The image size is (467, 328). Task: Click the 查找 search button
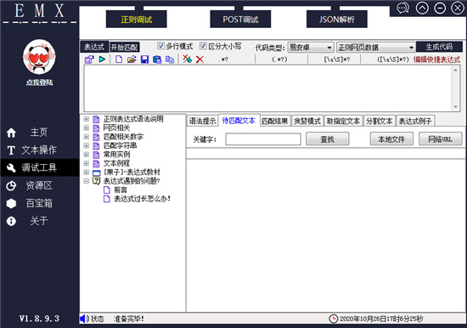pyautogui.click(x=327, y=139)
